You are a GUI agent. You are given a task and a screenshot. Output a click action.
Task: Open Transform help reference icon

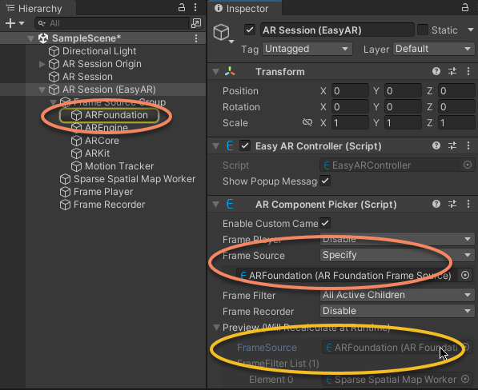click(x=436, y=71)
